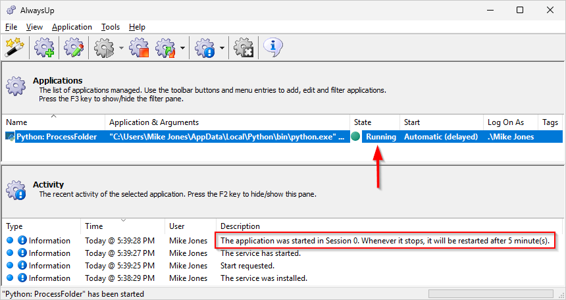
Task: Click the python.exe path cell
Action: [226, 137]
